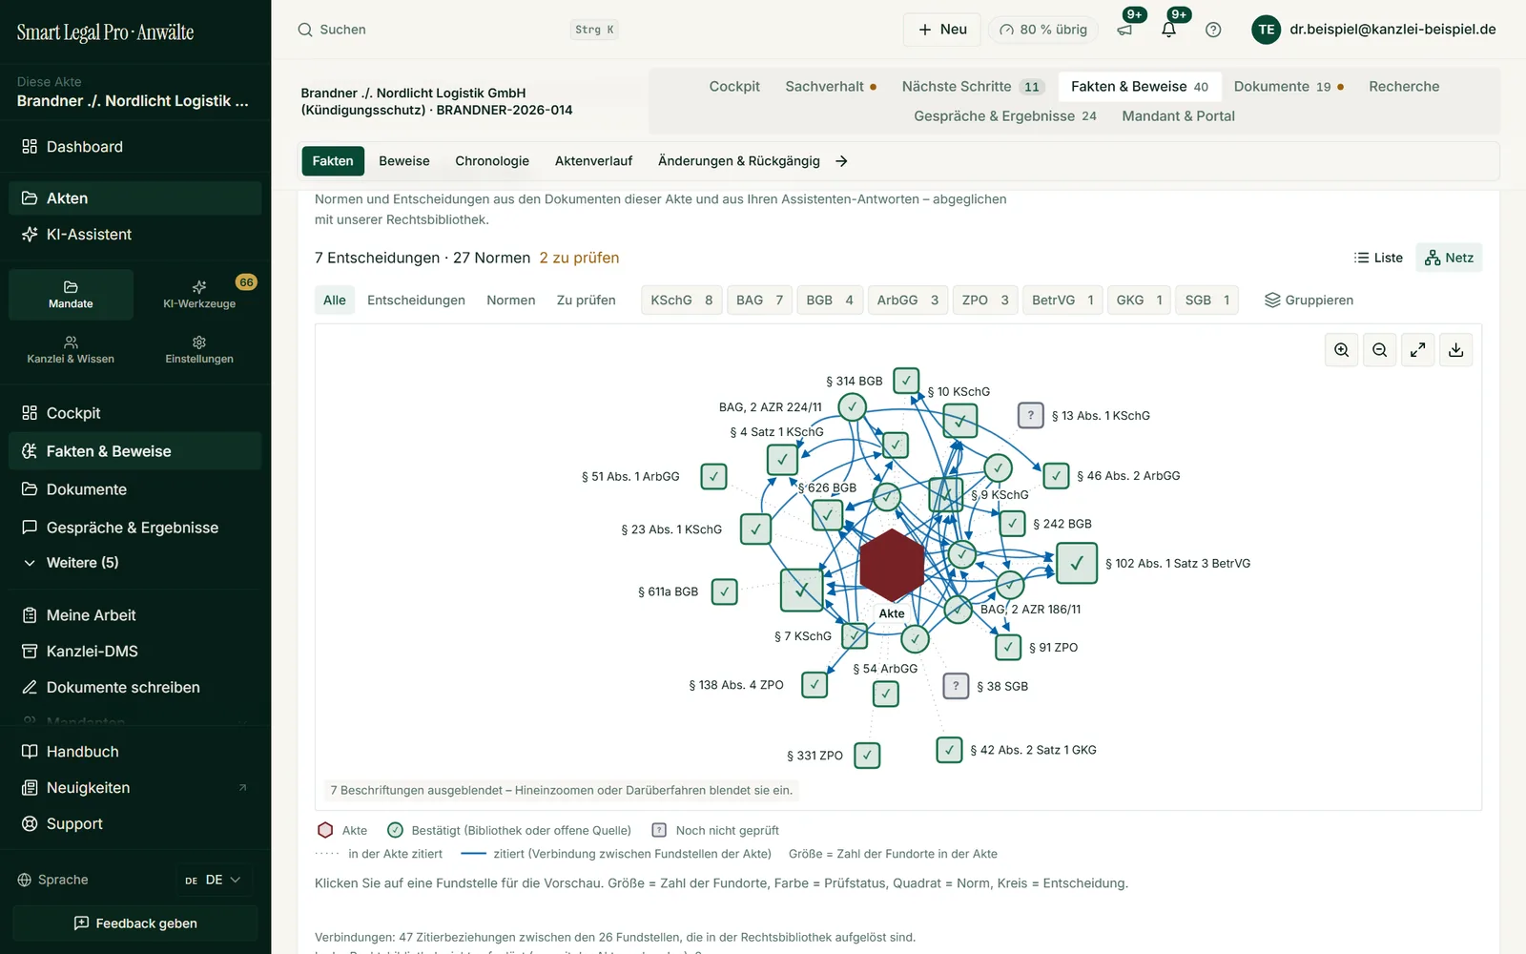This screenshot has height=954, width=1526.
Task: Open KI-Werkzeuge in the sidebar
Action: click(199, 295)
